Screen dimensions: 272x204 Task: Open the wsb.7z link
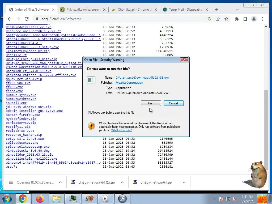click(x=11, y=167)
